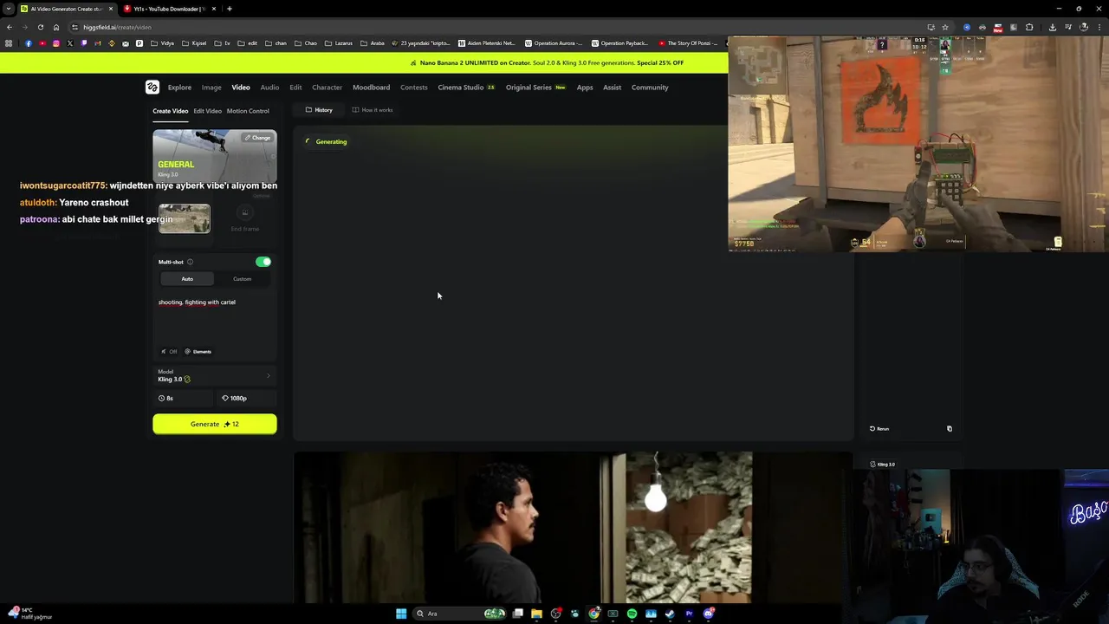Open the Twitch bookmark icon
The width and height of the screenshot is (1109, 624).
(x=84, y=43)
